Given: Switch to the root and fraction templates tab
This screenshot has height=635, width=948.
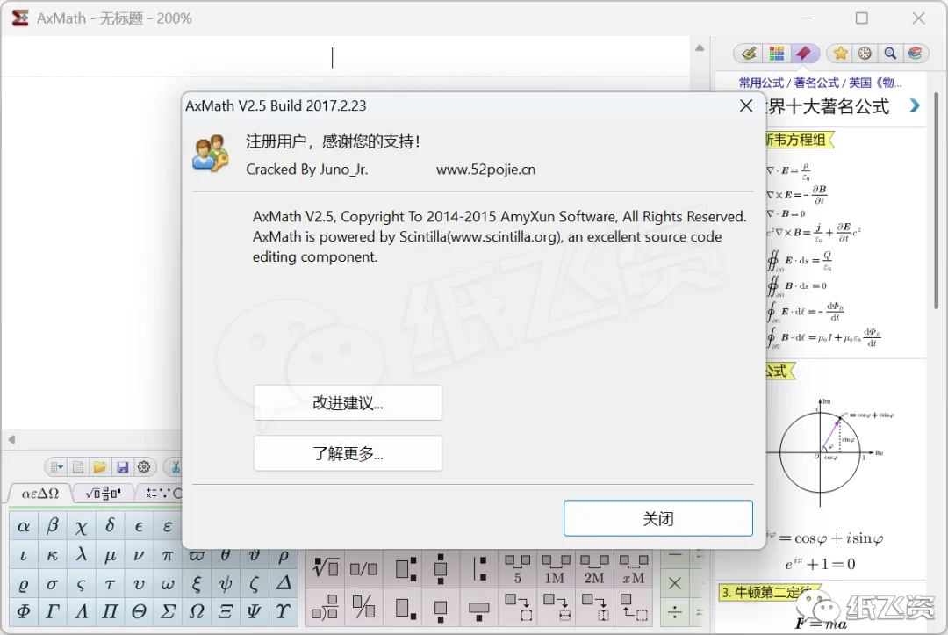Looking at the screenshot, I should coord(103,494).
